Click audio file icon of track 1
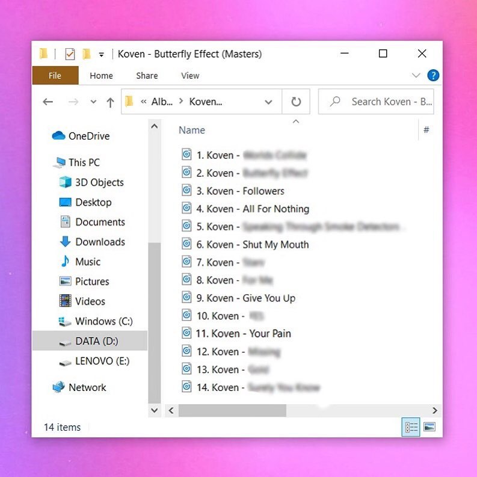 click(x=186, y=154)
